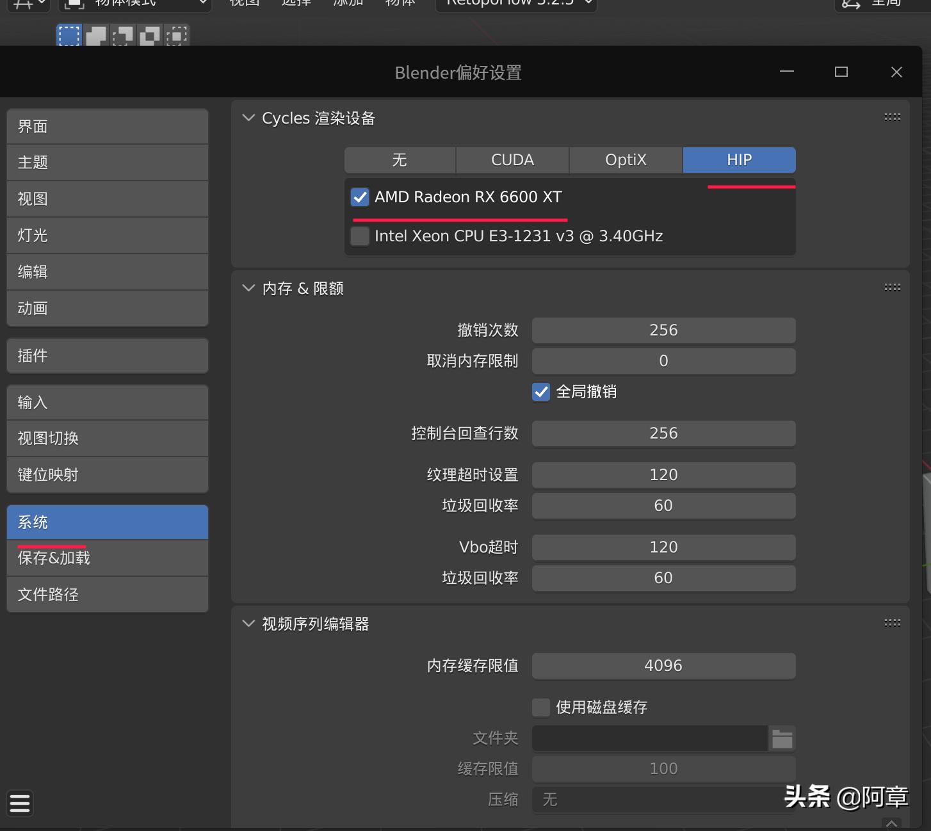The image size is (931, 831).
Task: Uncheck the AMD Radeon RX 6600 XT device
Action: 359,197
